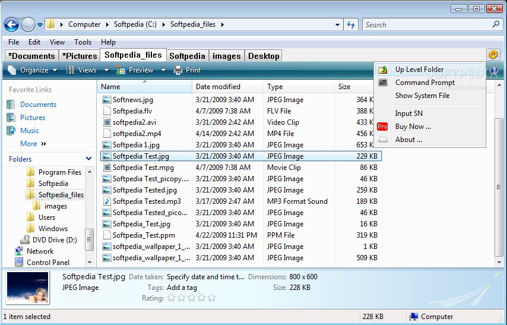
Task: Select the Softpedia.flv file icon
Action: point(107,111)
